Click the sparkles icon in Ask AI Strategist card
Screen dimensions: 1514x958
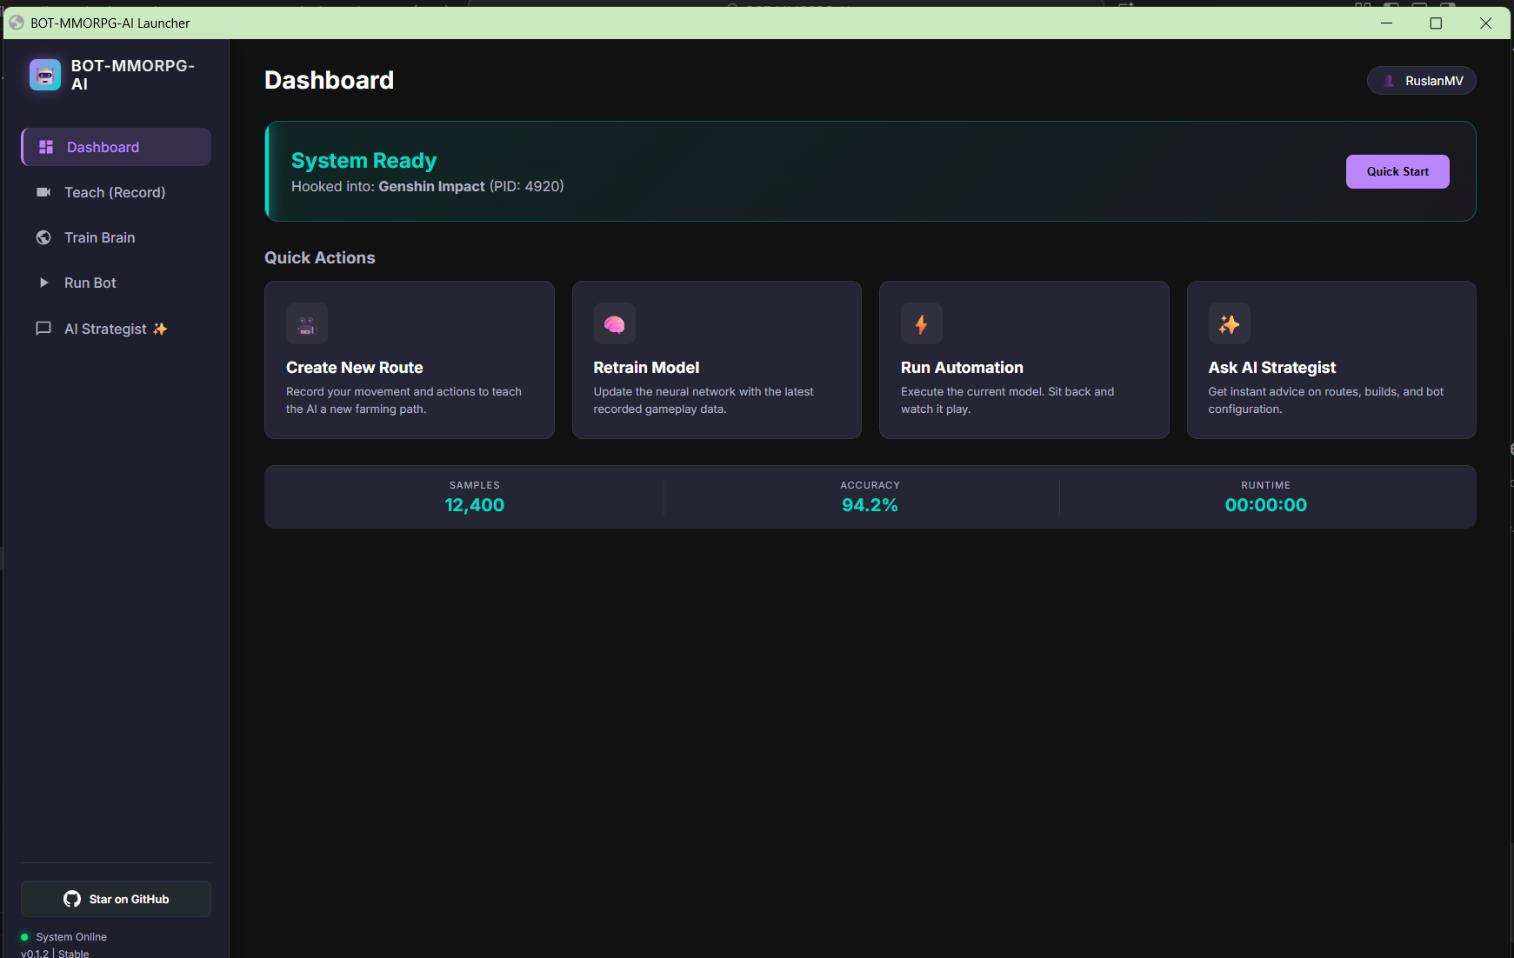point(1230,324)
